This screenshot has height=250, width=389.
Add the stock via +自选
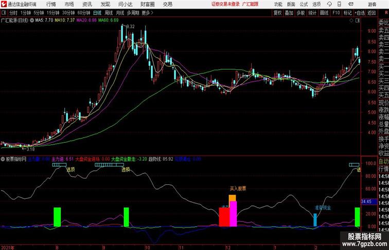pos(360,13)
